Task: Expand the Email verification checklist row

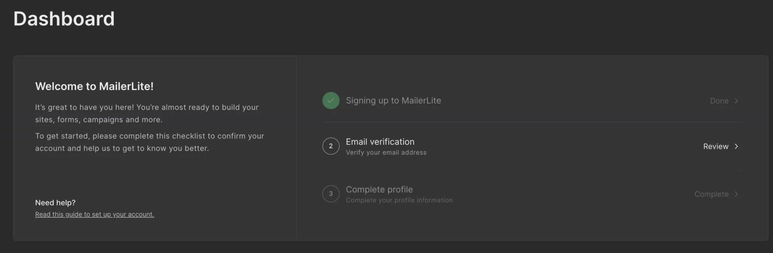Action: coord(528,146)
